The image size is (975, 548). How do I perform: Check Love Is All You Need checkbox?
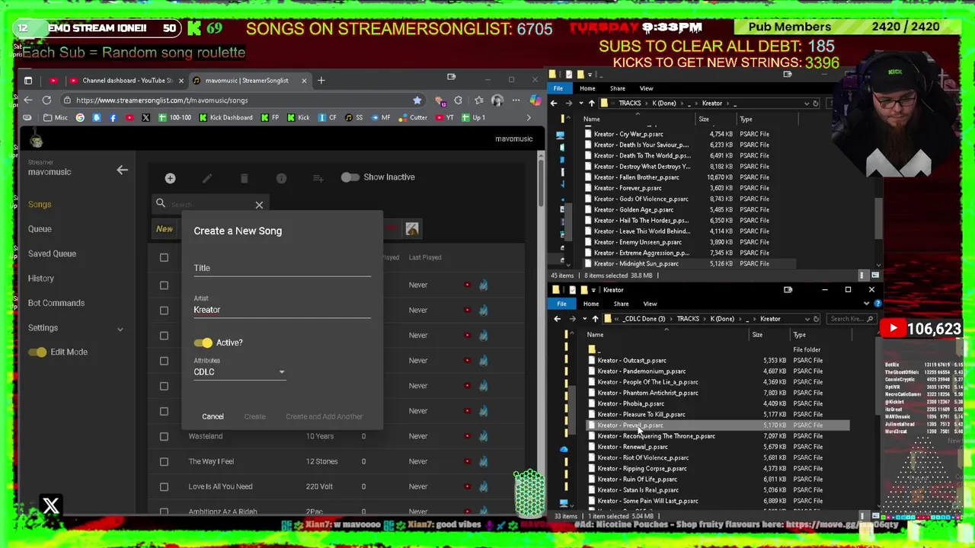click(x=164, y=486)
